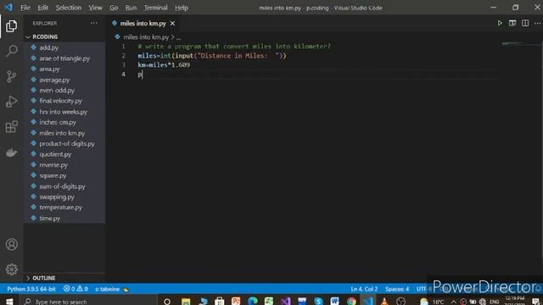Click miles into km.py breadcrumb
Viewport: 543px width, 305px height.
[x=146, y=37]
